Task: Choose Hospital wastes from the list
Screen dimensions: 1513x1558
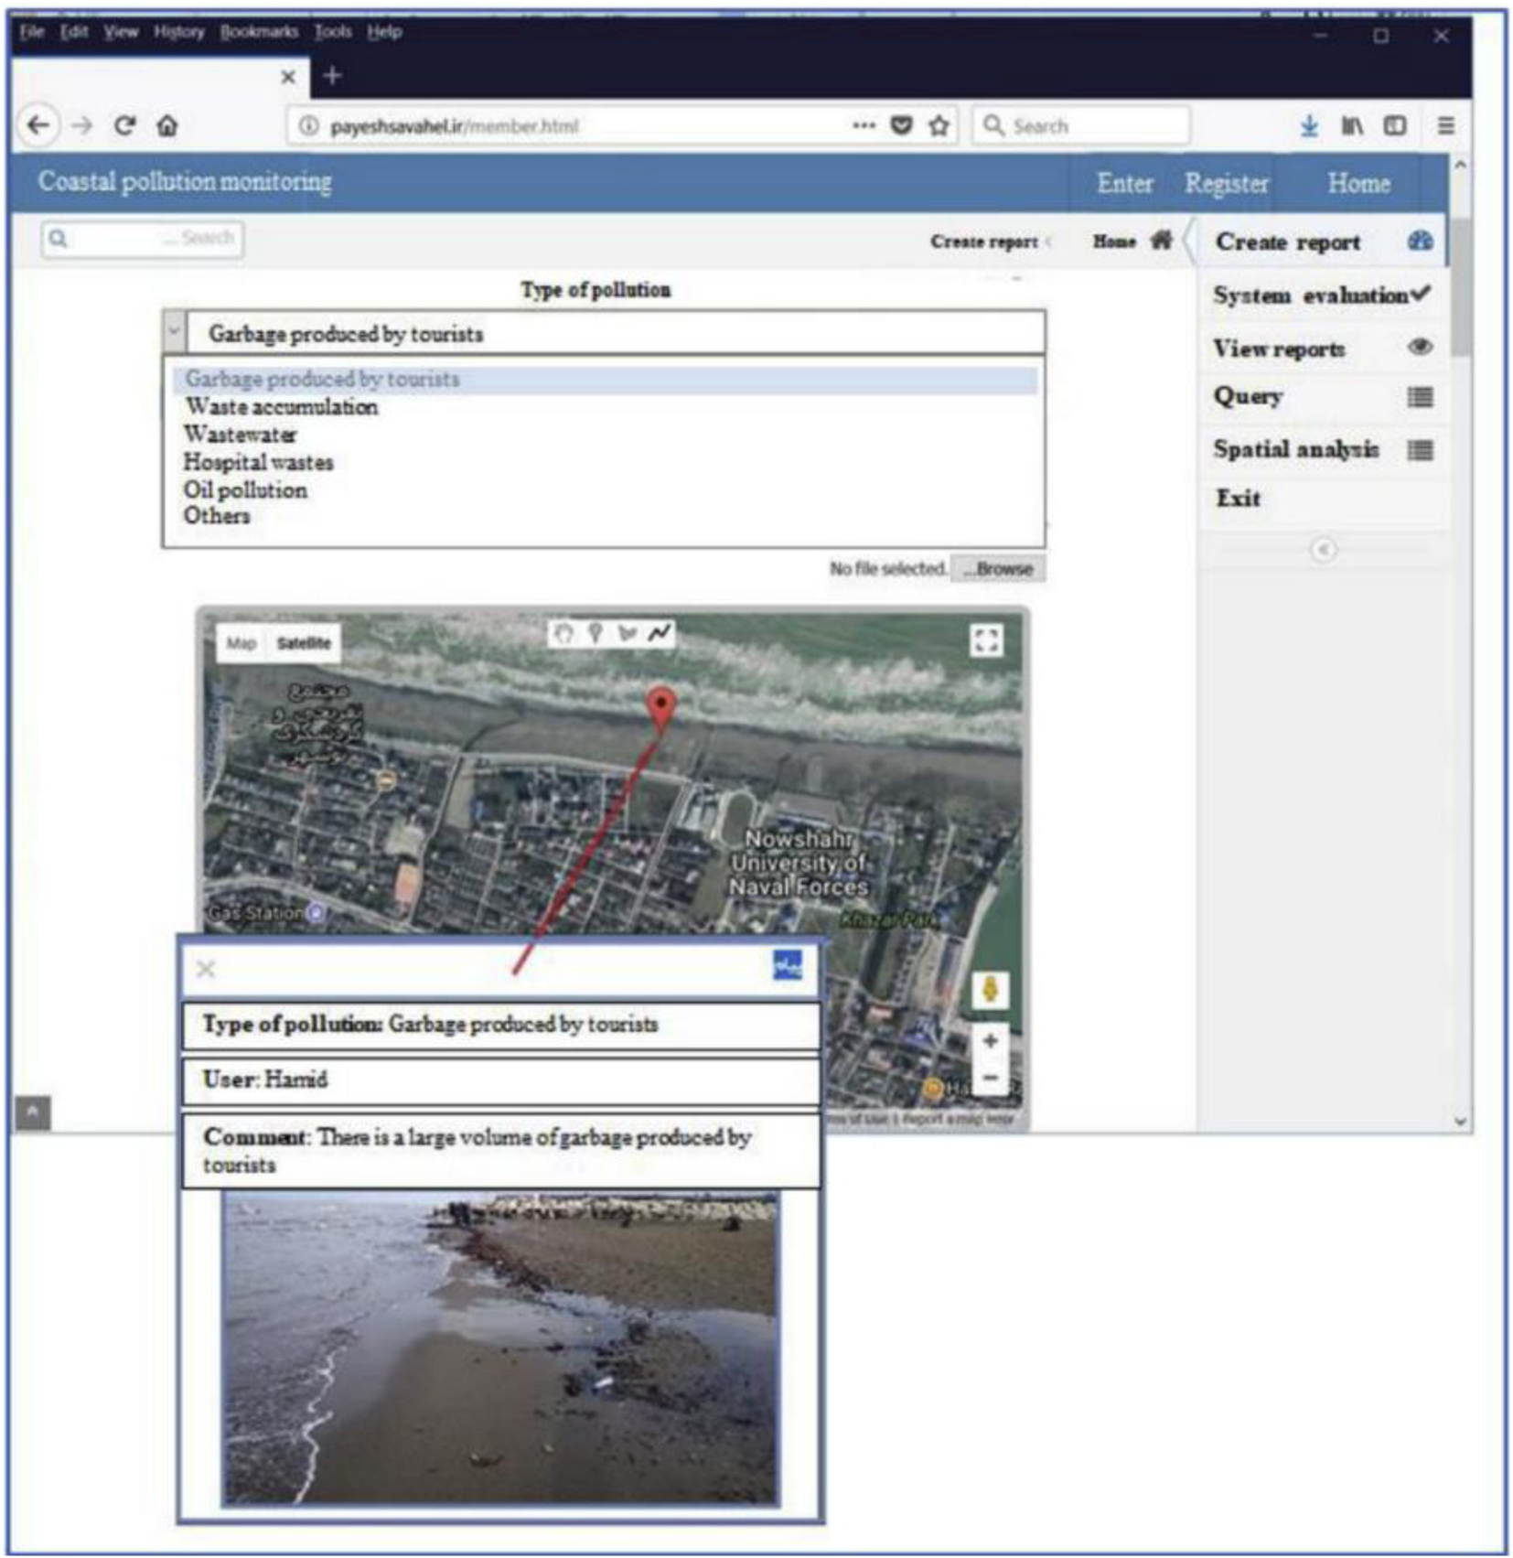Action: coord(258,463)
